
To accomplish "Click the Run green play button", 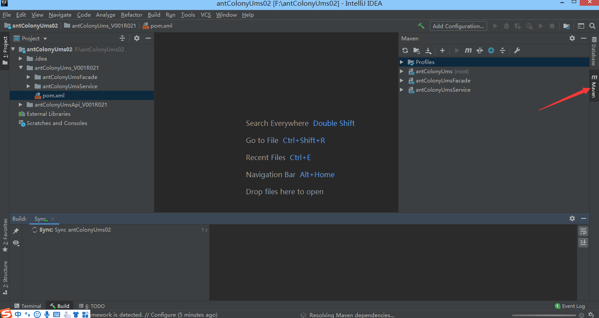I will pyautogui.click(x=495, y=26).
